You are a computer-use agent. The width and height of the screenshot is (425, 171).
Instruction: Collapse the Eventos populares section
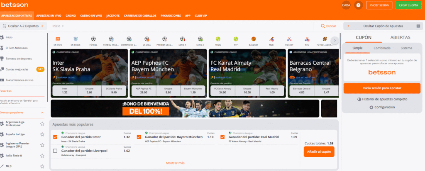pyautogui.click(x=42, y=112)
